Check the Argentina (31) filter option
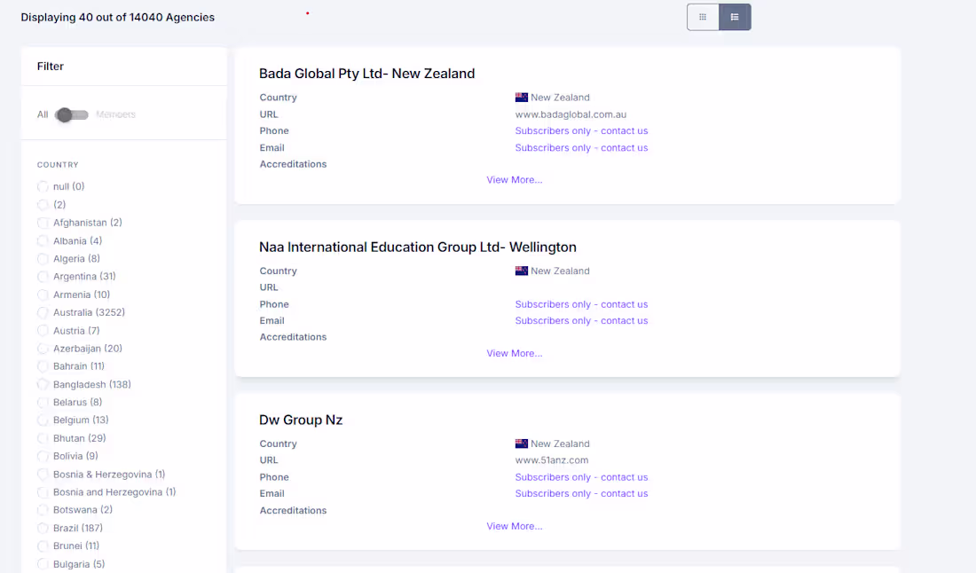 pos(43,276)
